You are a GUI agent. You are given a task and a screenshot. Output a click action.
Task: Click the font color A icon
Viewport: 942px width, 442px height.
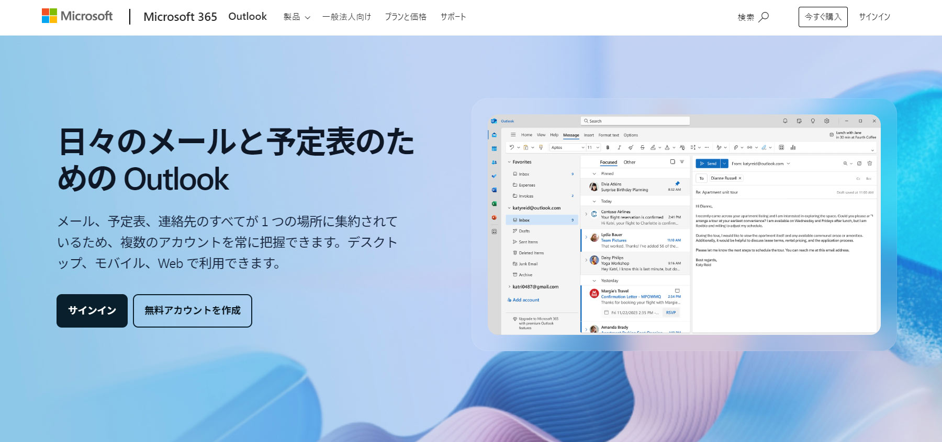click(x=667, y=147)
